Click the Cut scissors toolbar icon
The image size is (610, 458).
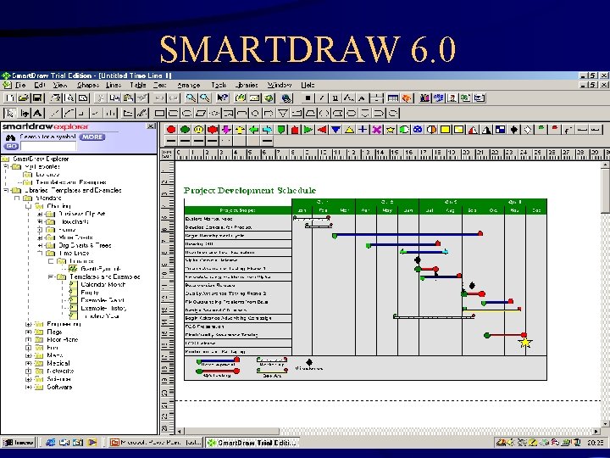pyautogui.click(x=100, y=98)
